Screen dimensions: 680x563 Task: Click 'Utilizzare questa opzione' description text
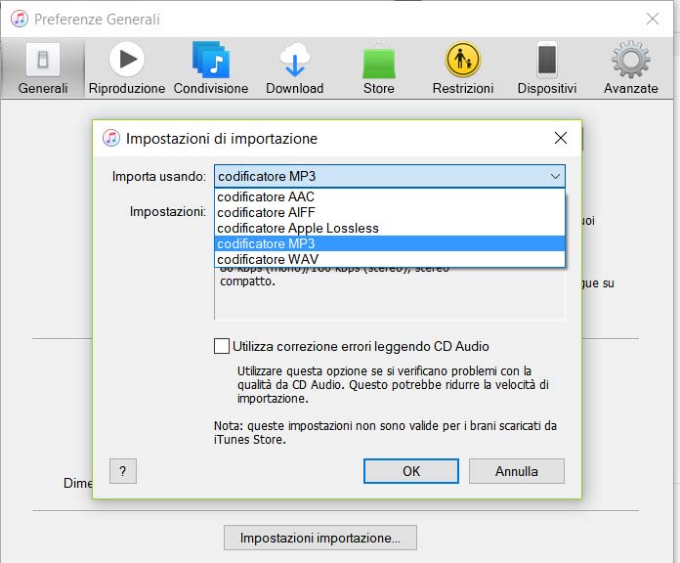(393, 385)
